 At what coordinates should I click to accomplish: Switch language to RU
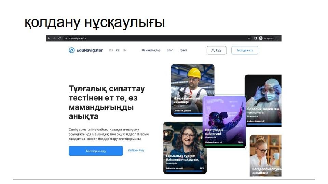[x=111, y=50]
